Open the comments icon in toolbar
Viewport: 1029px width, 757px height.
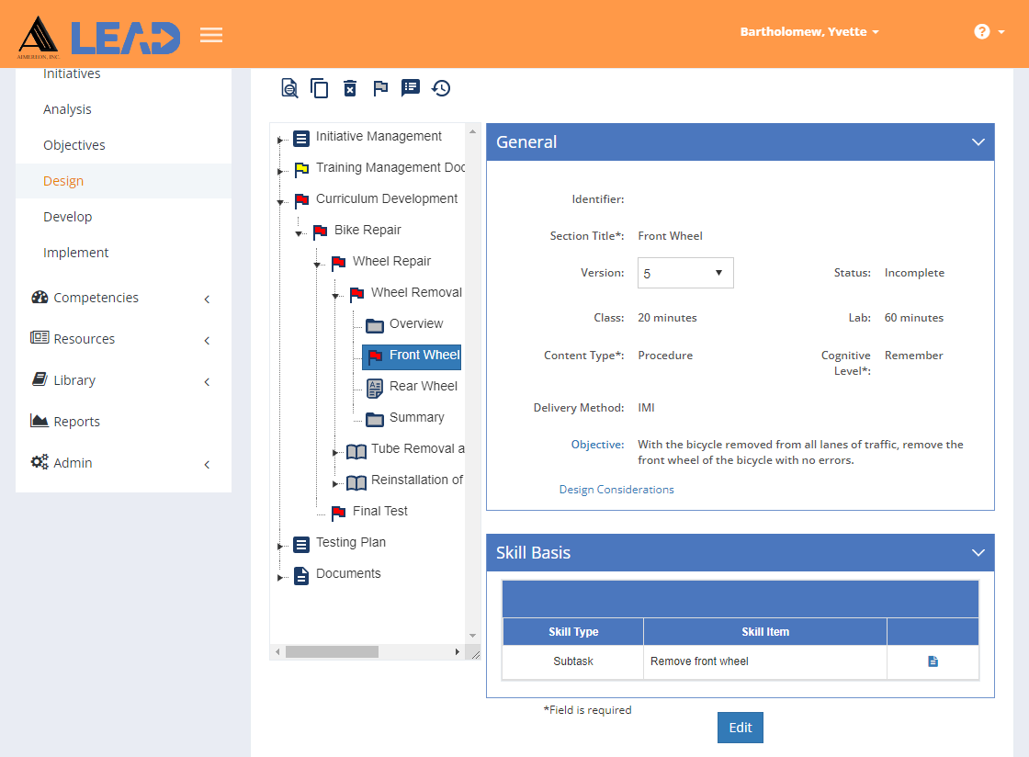[x=411, y=88]
